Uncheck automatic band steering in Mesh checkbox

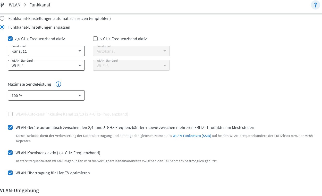pyautogui.click(x=10, y=127)
